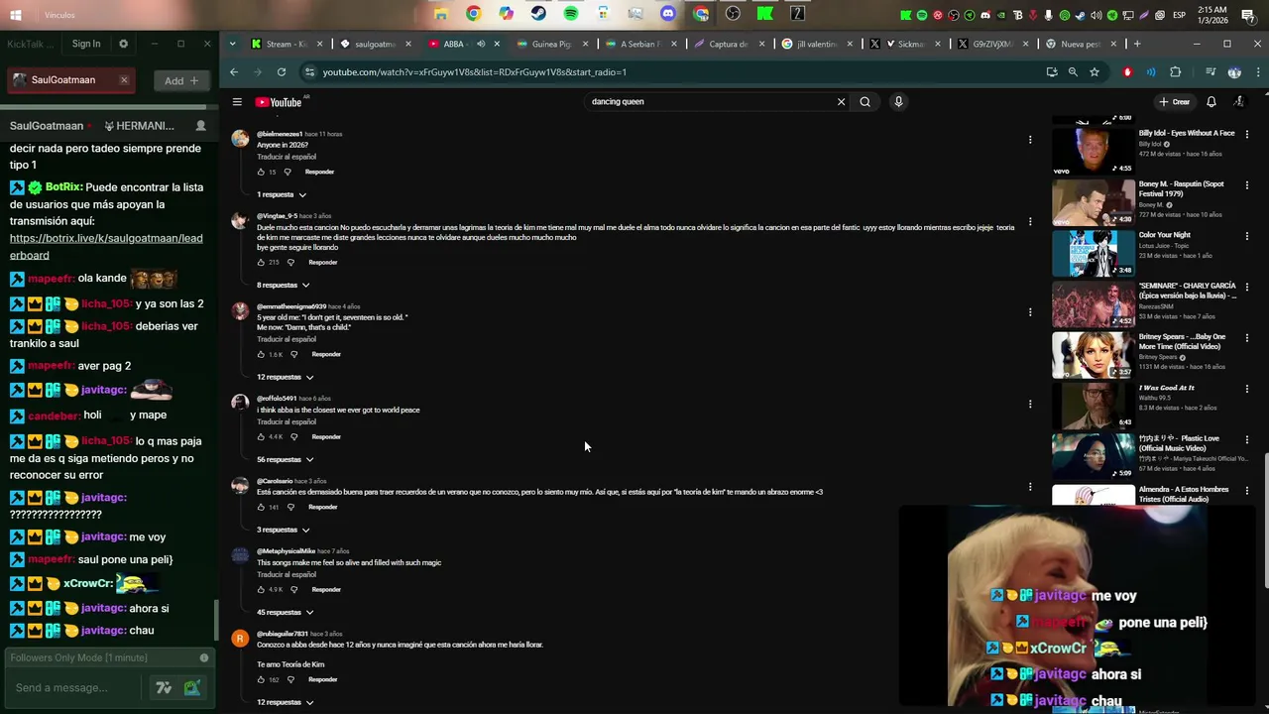The height and width of the screenshot is (714, 1269).
Task: Expand 8 respuestas replies
Action: tap(284, 286)
